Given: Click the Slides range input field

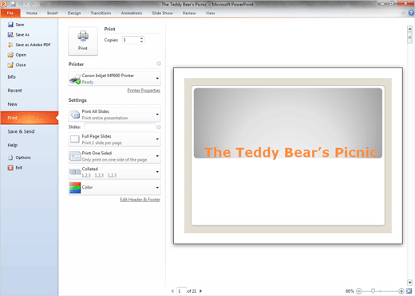Looking at the screenshot, I should tap(120, 127).
